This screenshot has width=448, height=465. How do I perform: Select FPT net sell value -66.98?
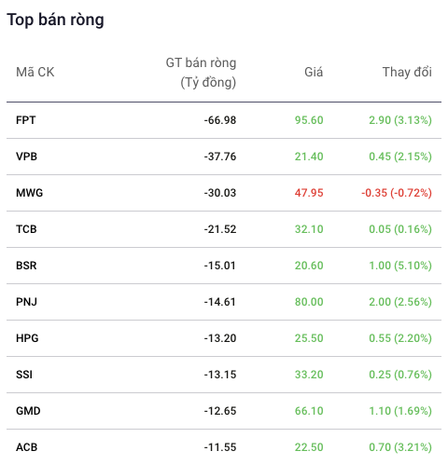[x=220, y=120]
